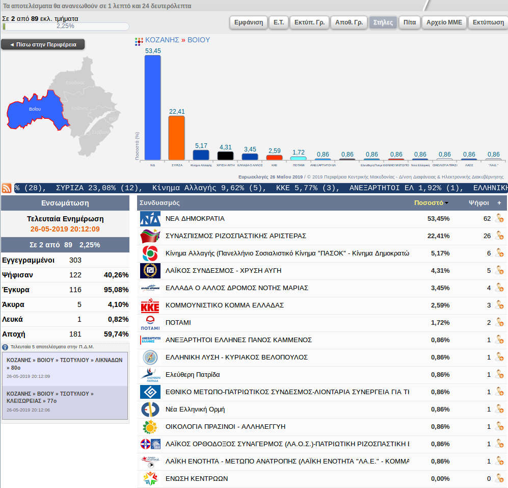Click the Συνδυασμός column header
Viewport: 508px width, 488px height.
[160, 203]
